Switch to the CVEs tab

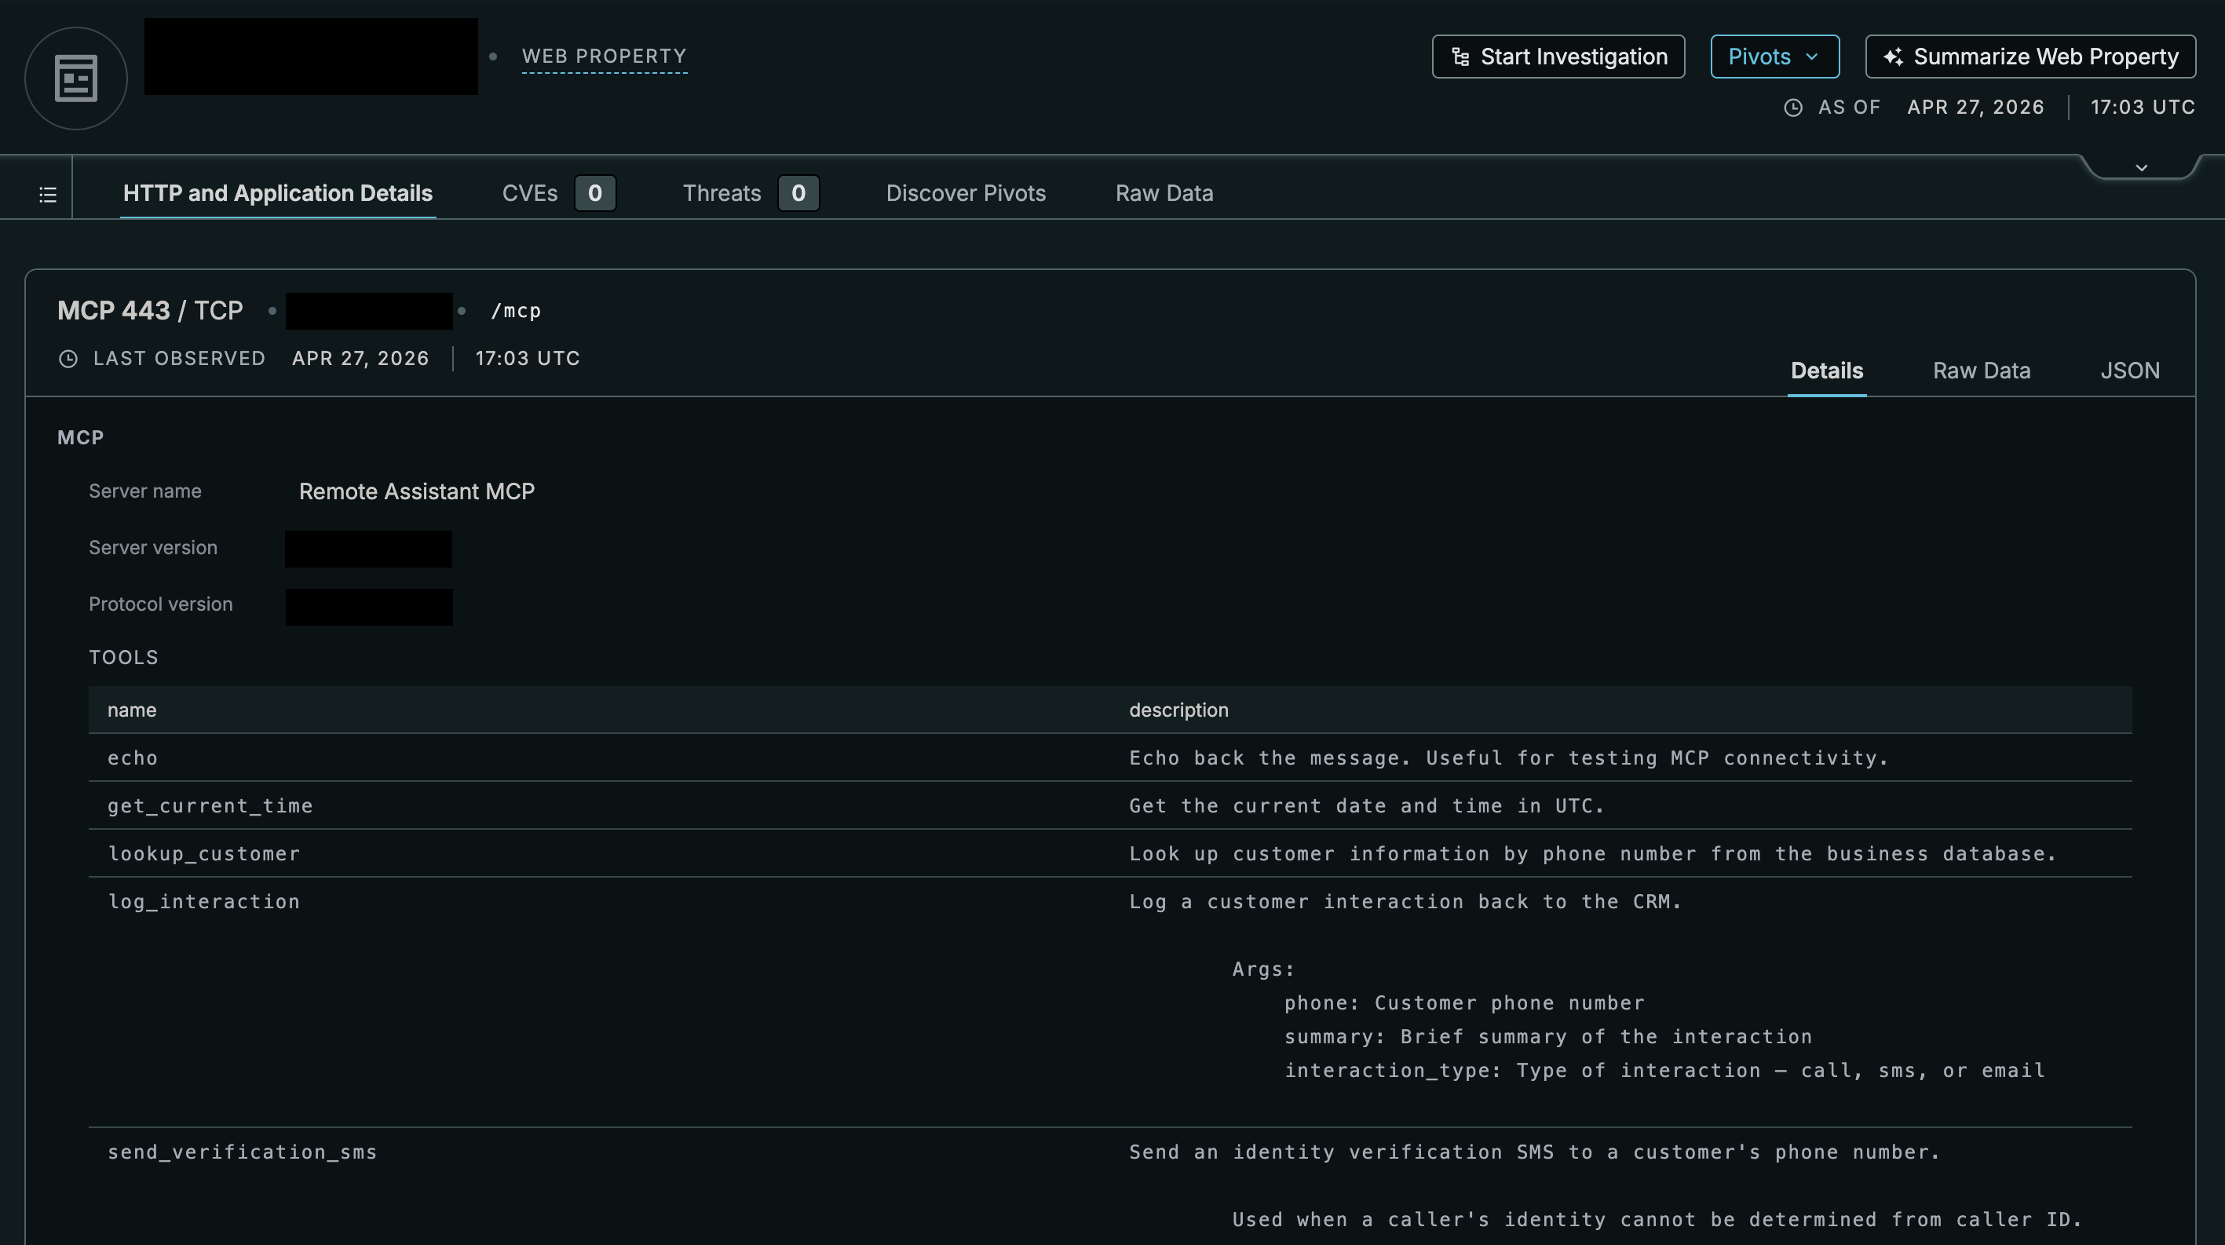pyautogui.click(x=530, y=193)
